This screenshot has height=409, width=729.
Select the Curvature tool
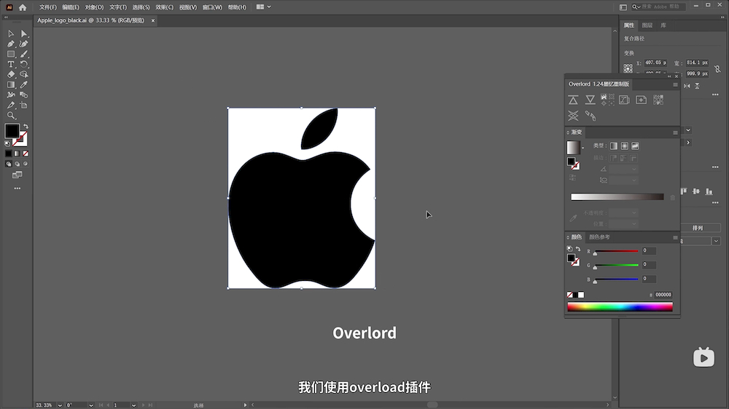pos(24,44)
